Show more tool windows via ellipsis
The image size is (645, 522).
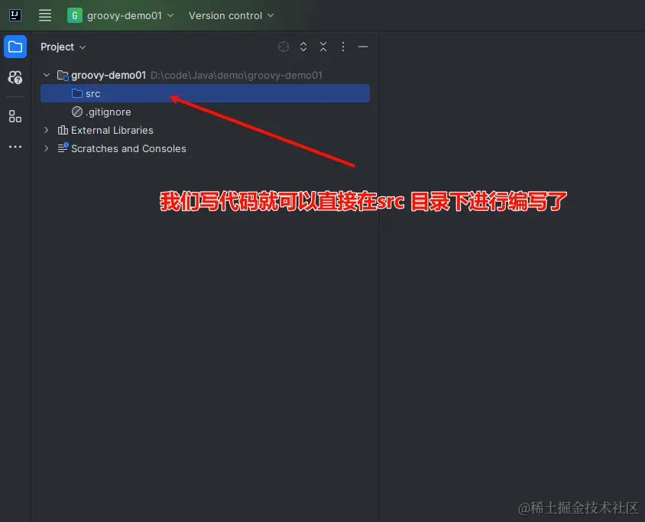click(x=15, y=147)
